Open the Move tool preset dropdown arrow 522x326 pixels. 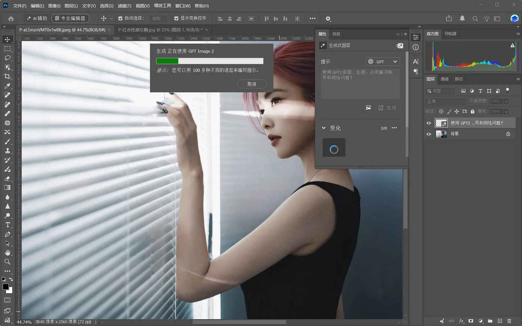(111, 18)
